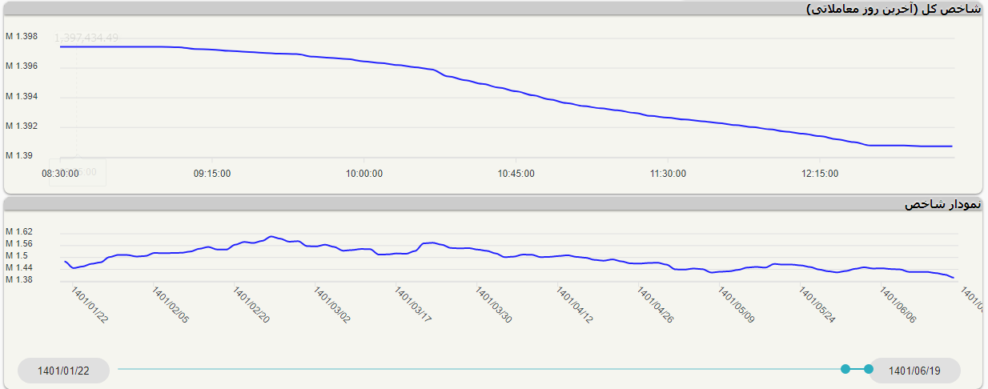Image resolution: width=988 pixels, height=389 pixels.
Task: Click the 11:30:00 time axis label
Action: click(668, 173)
